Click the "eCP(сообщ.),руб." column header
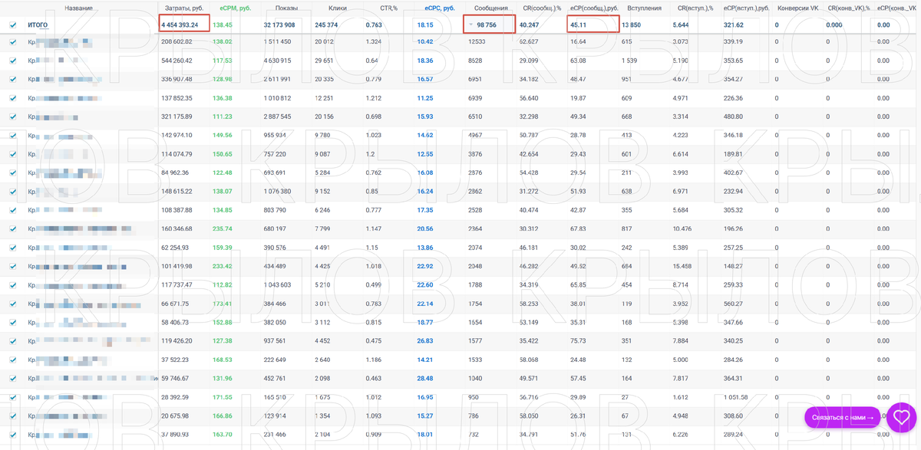 pos(594,8)
